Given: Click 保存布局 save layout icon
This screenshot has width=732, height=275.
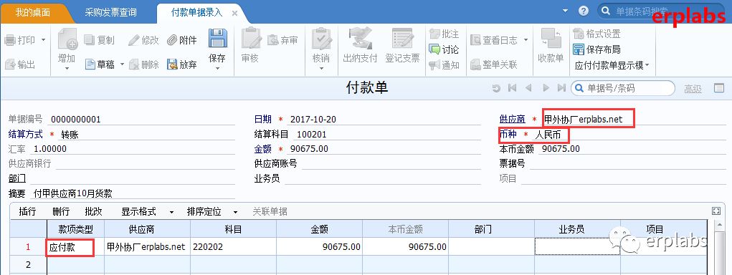Looking at the screenshot, I should (579, 49).
